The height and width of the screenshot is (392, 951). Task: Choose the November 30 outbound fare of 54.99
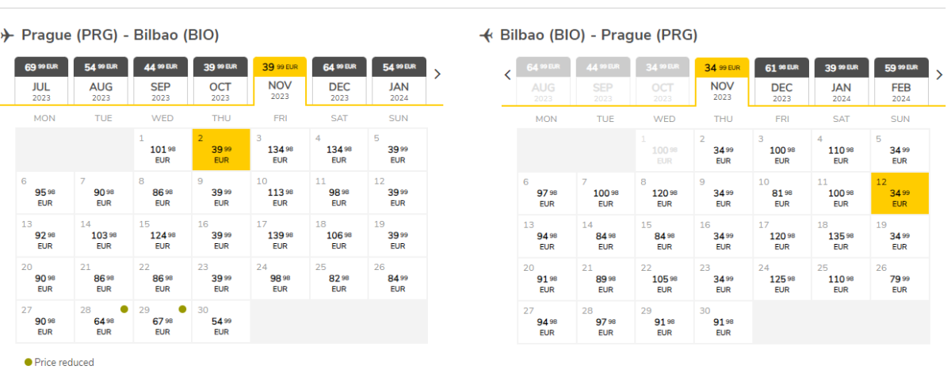click(x=221, y=322)
